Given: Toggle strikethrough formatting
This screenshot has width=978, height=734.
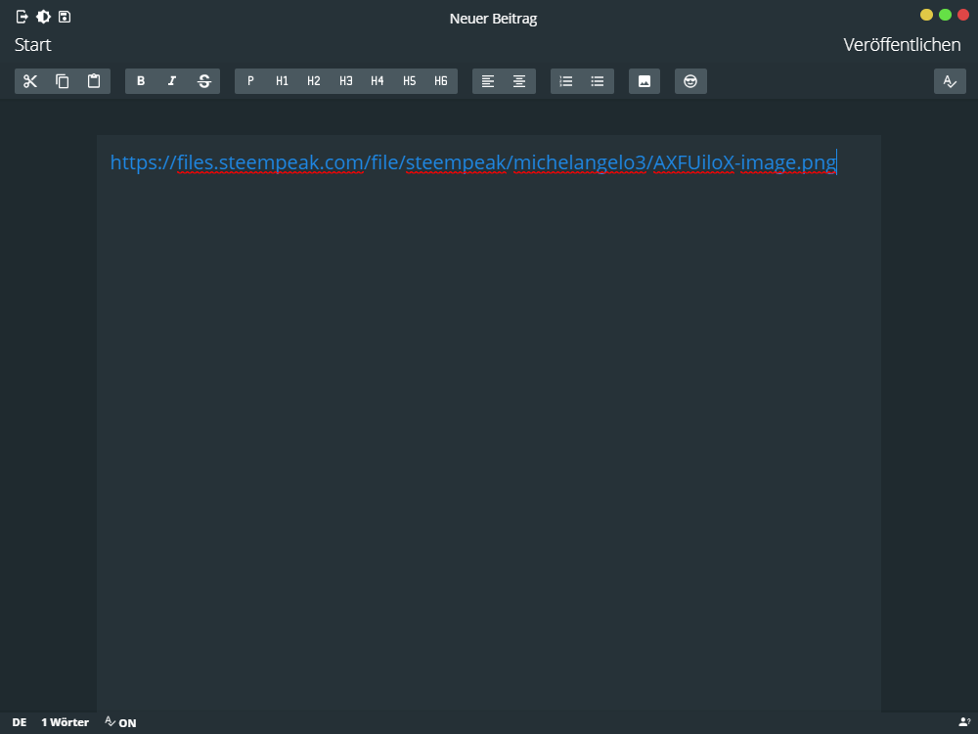Looking at the screenshot, I should point(204,81).
